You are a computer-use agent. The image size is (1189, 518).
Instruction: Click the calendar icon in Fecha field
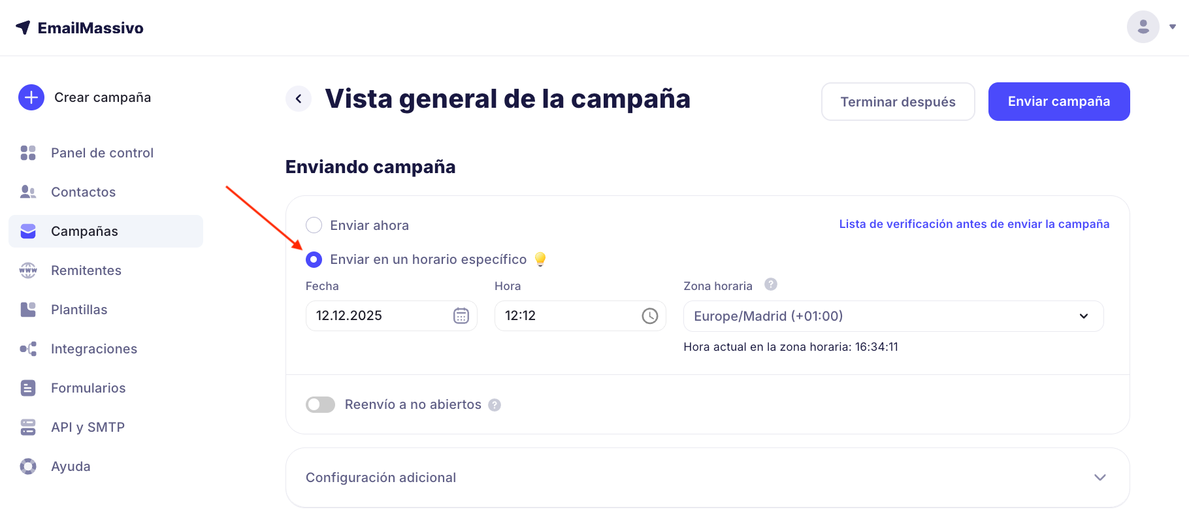(461, 316)
